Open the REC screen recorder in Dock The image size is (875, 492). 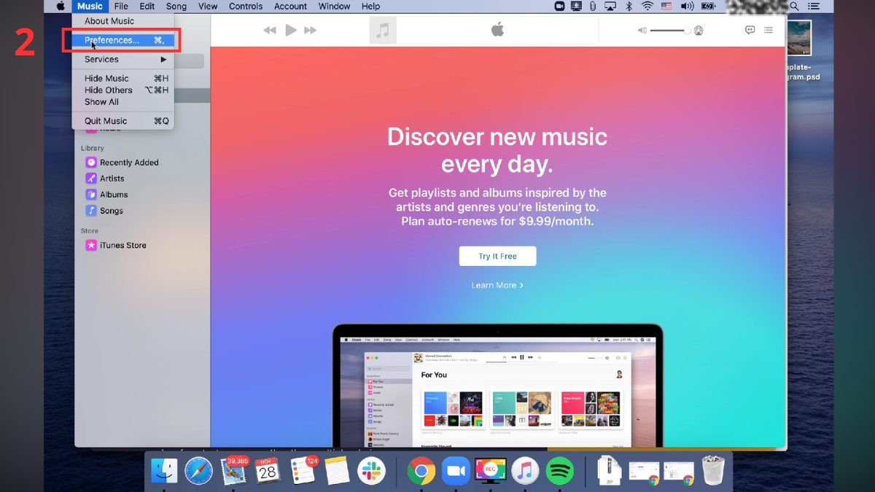click(x=491, y=471)
